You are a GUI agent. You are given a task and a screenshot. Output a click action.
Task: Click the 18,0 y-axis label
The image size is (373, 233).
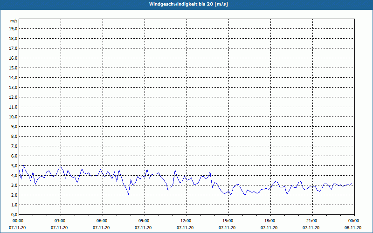coord(13,39)
